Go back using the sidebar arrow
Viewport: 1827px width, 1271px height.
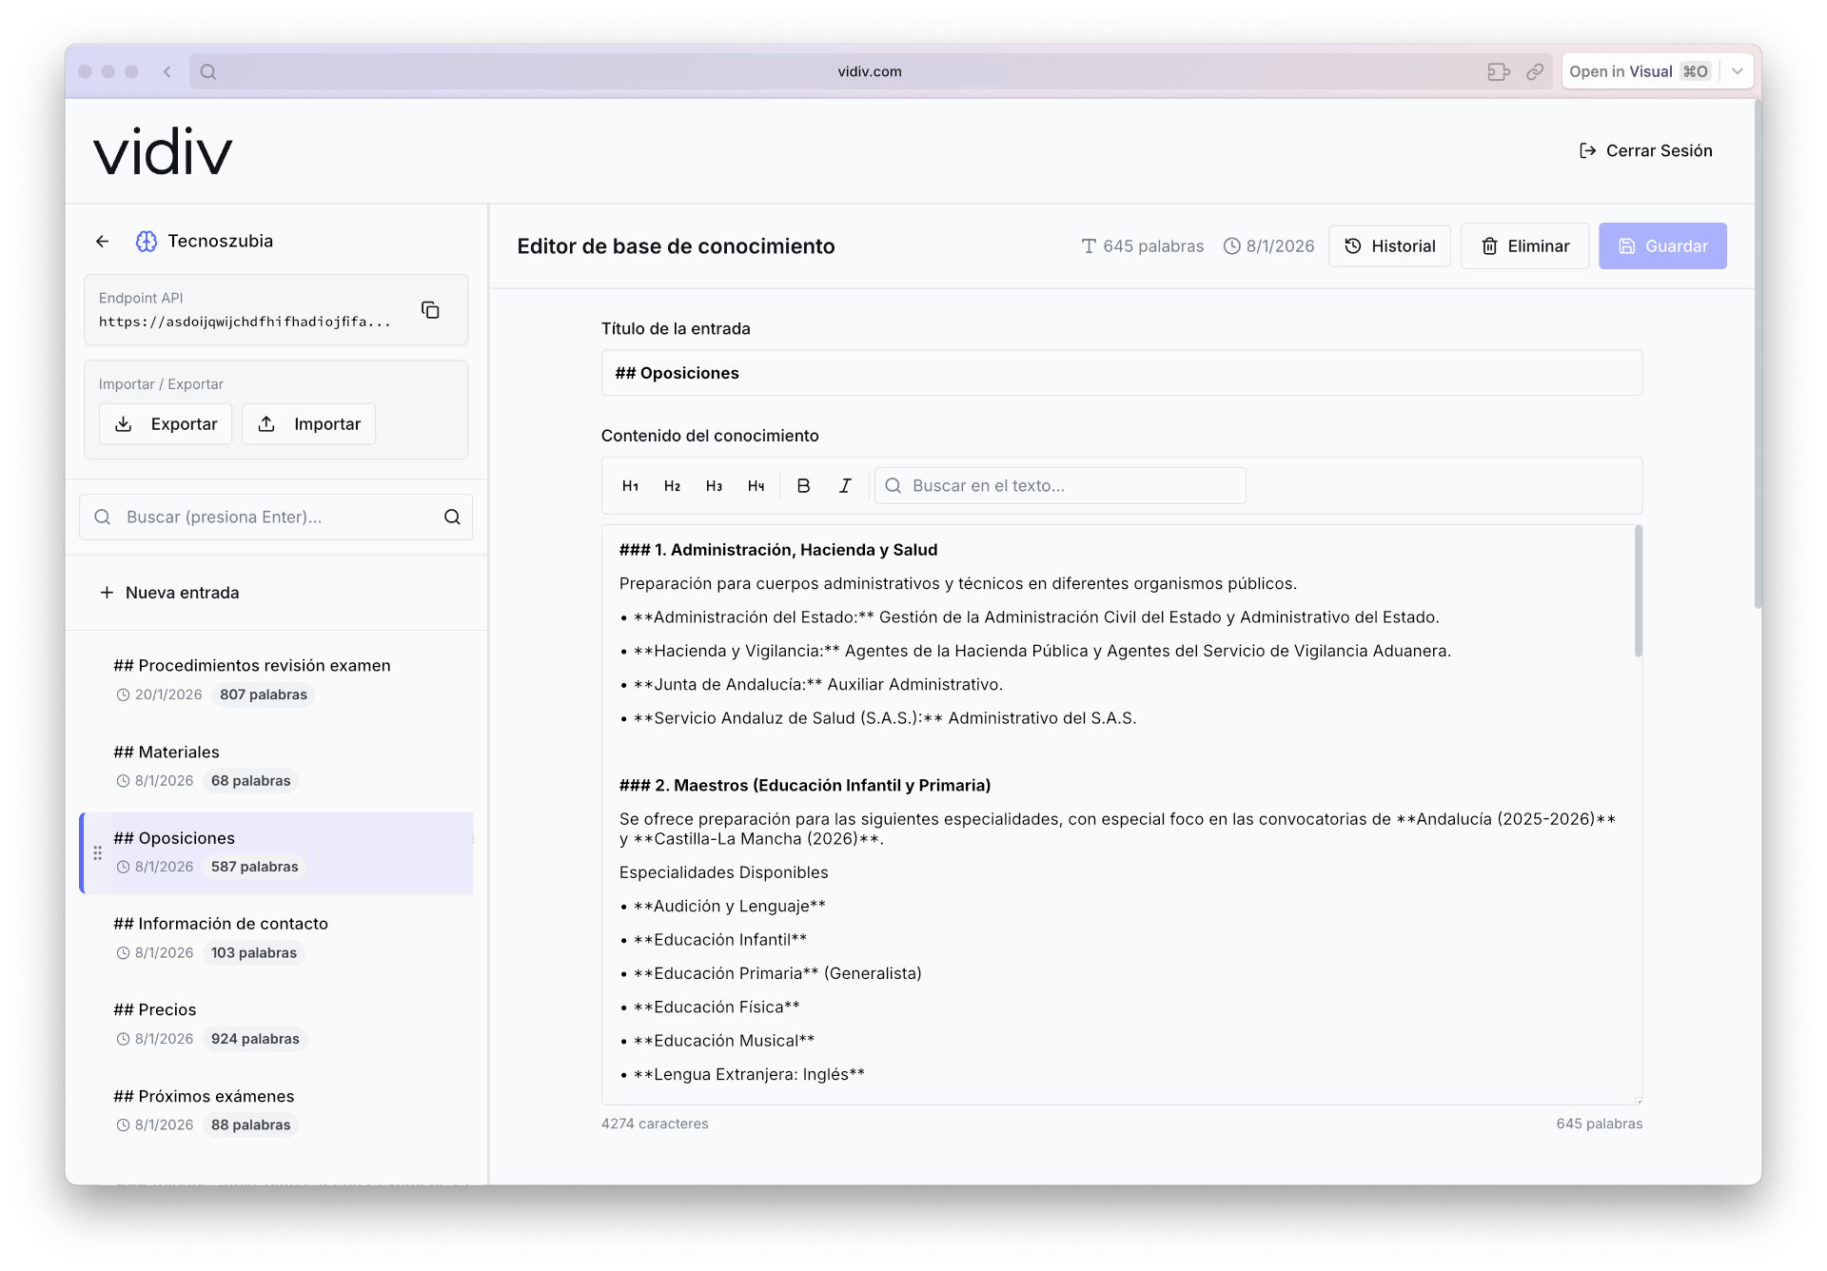pos(102,241)
